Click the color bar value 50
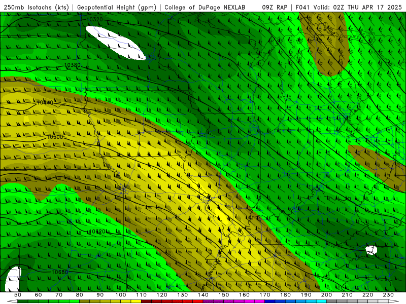406x304 pixels. pyautogui.click(x=17, y=295)
